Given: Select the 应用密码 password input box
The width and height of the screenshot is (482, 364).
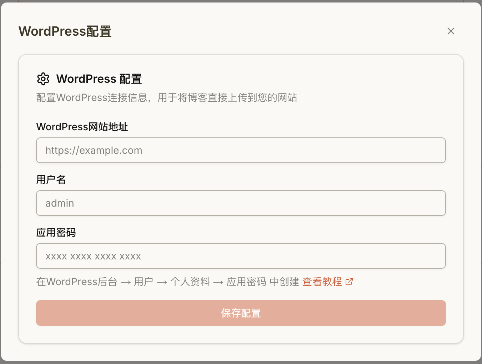Looking at the screenshot, I should [241, 256].
